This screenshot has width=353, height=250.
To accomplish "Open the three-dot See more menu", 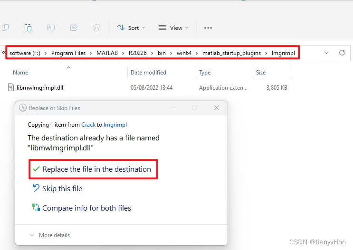I will tap(208, 28).
